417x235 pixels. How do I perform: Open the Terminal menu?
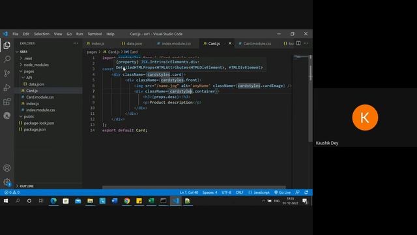(x=94, y=34)
